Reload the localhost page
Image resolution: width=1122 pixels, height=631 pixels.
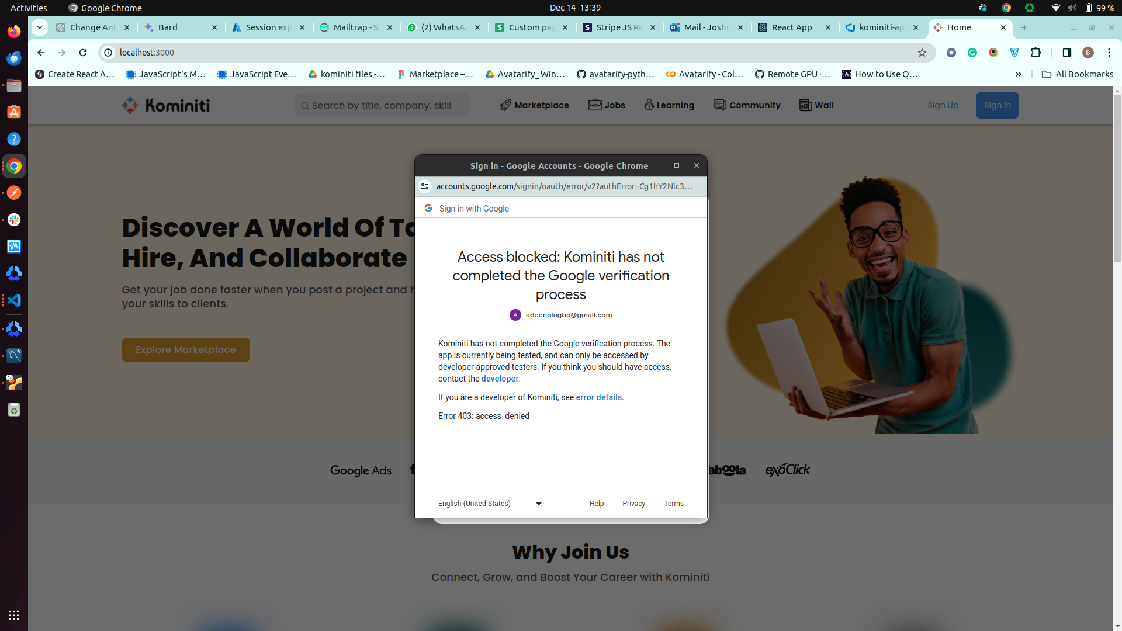point(83,53)
